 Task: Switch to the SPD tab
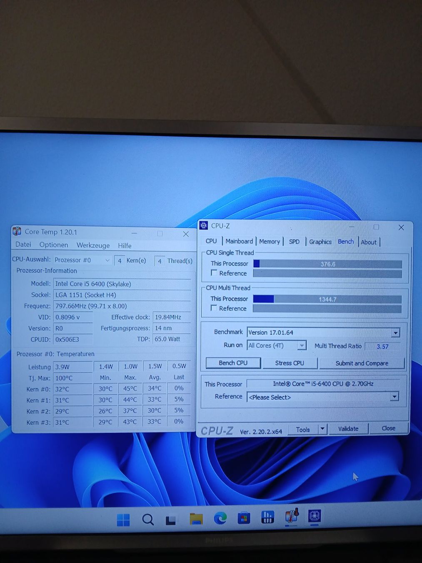(x=294, y=241)
